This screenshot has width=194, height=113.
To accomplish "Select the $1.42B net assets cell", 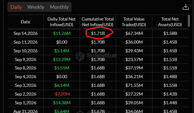I will (170, 94).
